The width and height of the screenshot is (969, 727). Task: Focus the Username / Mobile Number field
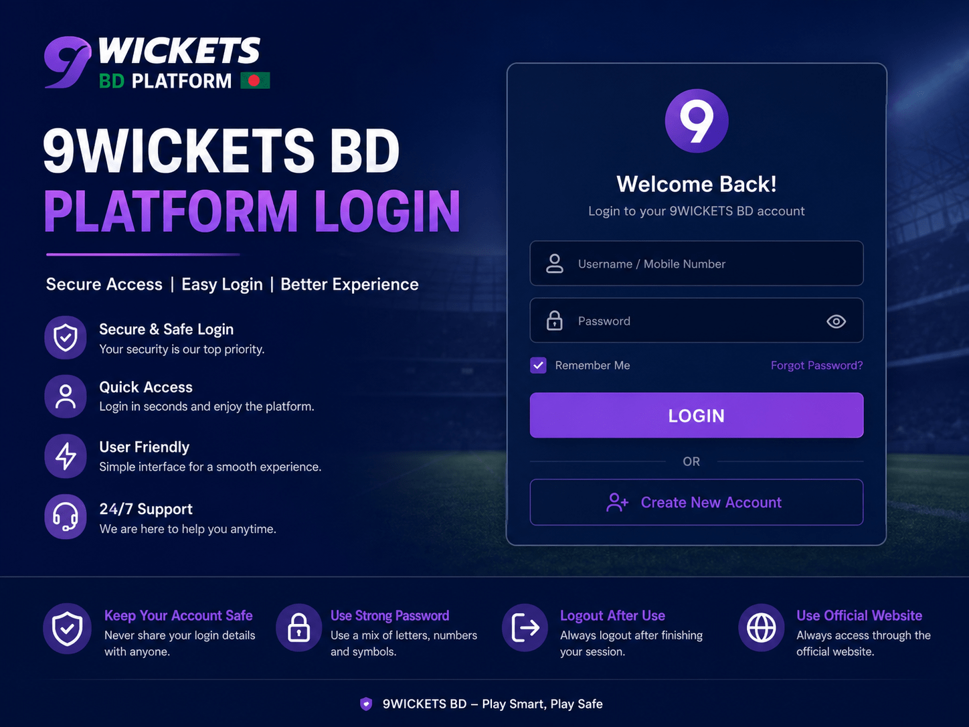697,264
